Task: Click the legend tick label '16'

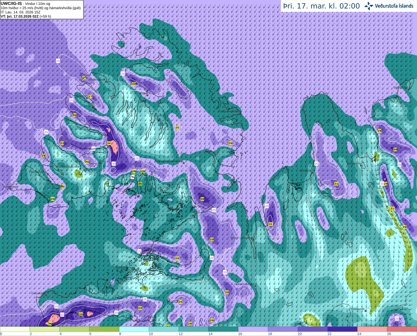Action: 240,334
